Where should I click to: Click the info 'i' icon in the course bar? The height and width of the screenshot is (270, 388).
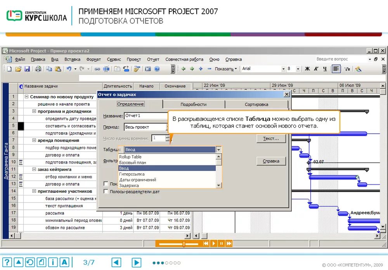tap(53, 262)
